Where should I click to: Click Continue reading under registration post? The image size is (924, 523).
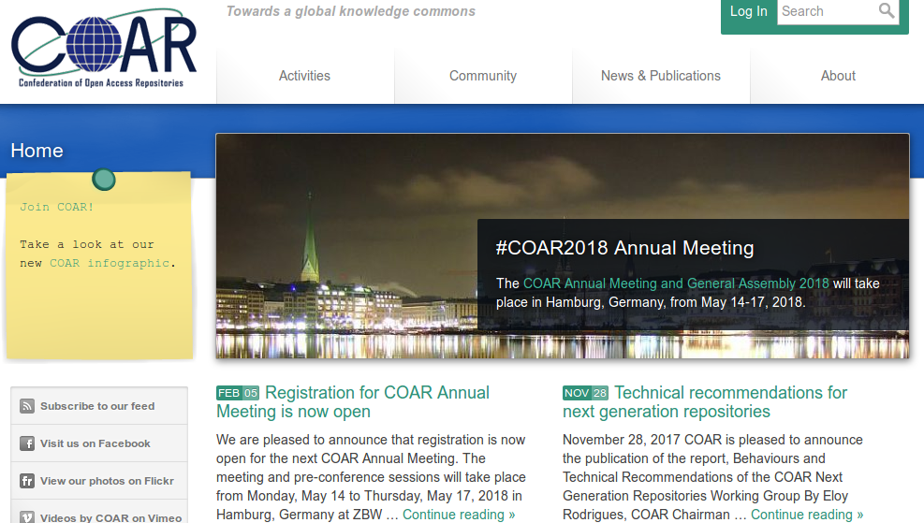tap(459, 514)
